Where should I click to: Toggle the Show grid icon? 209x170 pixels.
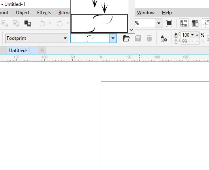pos(195,23)
